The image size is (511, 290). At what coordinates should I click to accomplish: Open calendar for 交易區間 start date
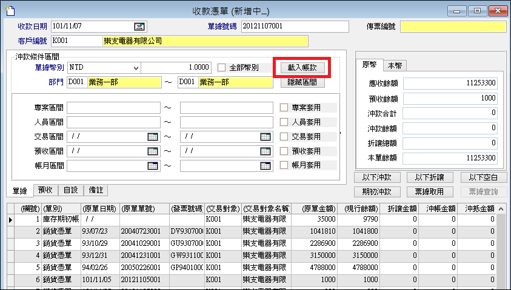point(152,136)
